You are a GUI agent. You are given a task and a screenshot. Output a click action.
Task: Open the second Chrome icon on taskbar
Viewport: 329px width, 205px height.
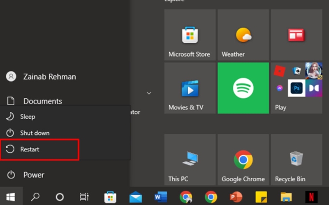coord(211,197)
